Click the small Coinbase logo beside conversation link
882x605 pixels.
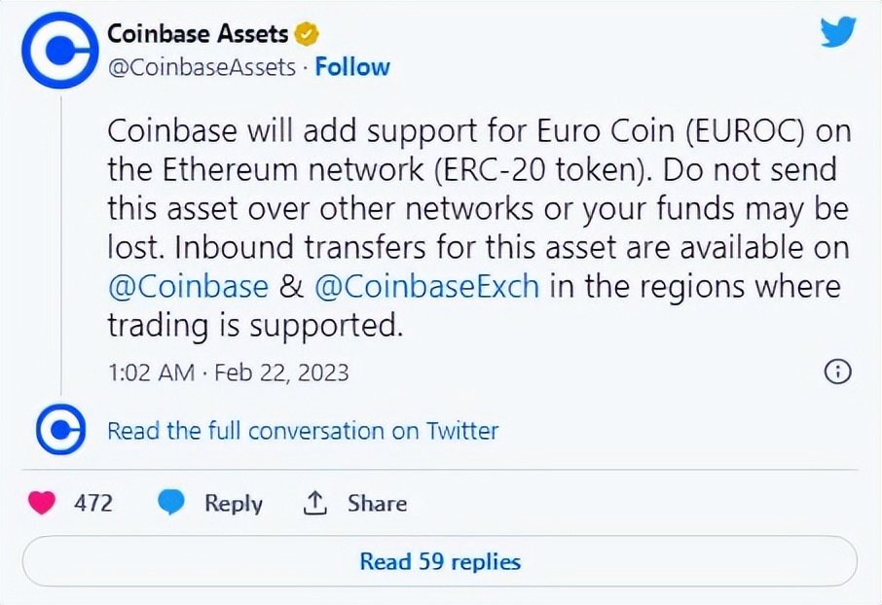[x=58, y=430]
